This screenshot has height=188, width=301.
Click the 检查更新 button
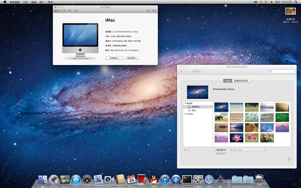point(133,58)
